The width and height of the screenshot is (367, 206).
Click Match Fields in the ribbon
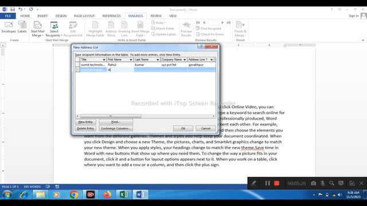click(163, 29)
